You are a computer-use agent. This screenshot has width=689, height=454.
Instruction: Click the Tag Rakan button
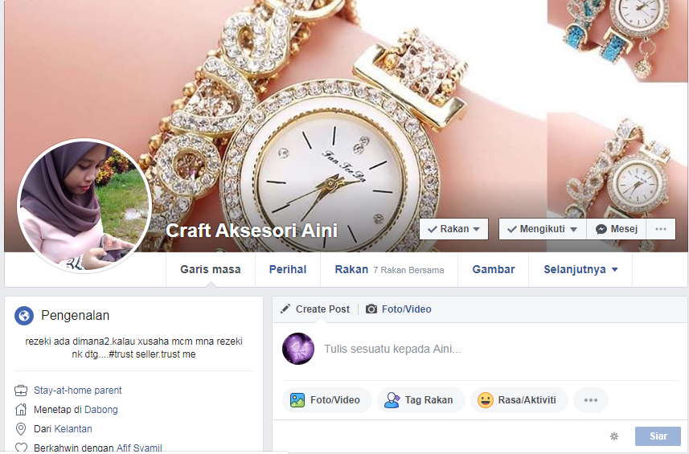coord(421,400)
